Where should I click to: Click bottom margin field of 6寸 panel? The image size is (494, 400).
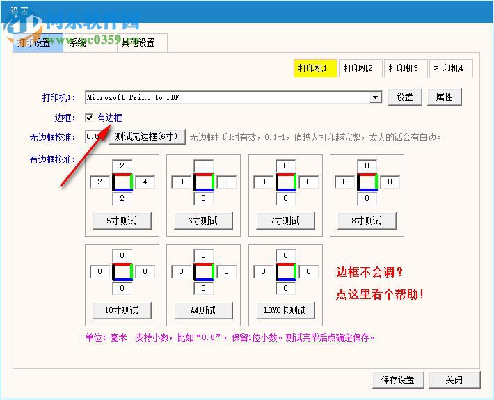[x=204, y=199]
